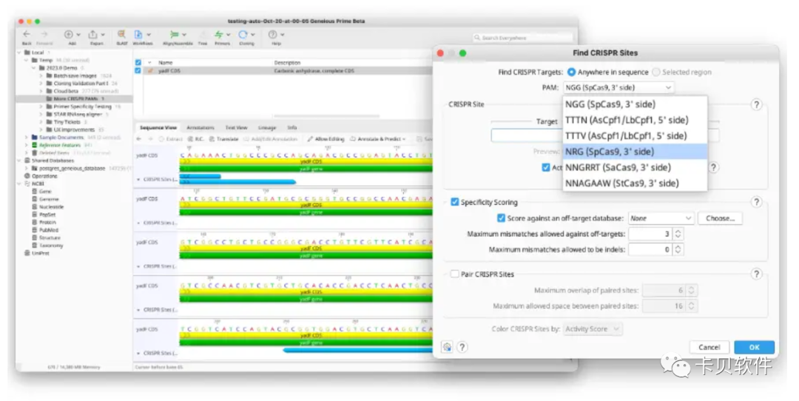
Task: Toggle the yadF CDS row checkbox in document table
Action: point(138,71)
